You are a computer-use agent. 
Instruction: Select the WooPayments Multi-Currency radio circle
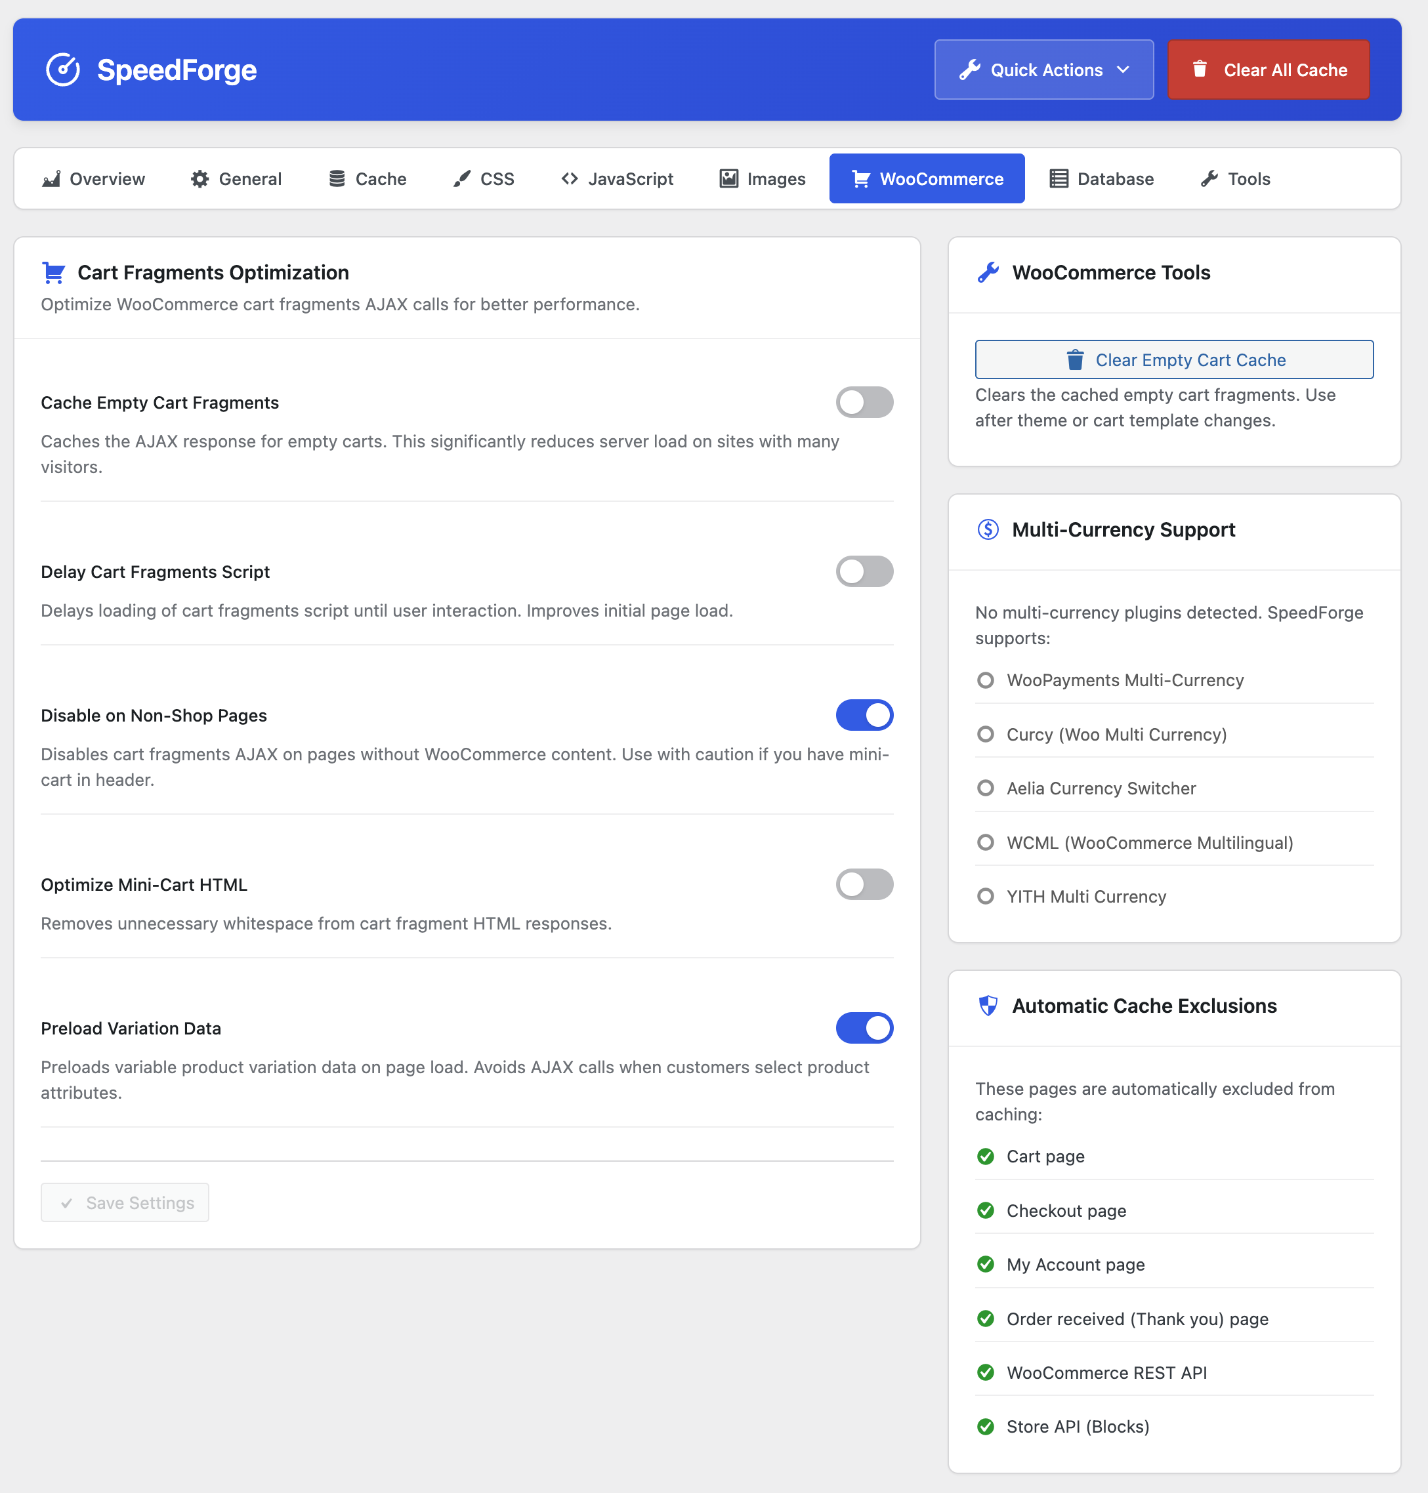986,680
